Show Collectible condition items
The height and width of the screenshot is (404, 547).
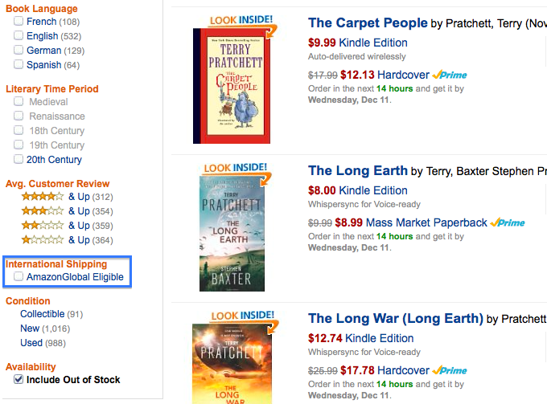pos(42,314)
